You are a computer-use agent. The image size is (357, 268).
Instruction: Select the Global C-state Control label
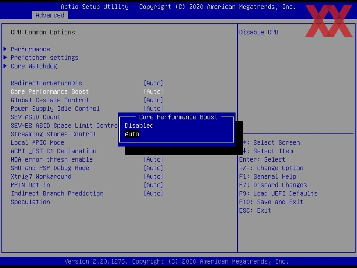coord(50,100)
